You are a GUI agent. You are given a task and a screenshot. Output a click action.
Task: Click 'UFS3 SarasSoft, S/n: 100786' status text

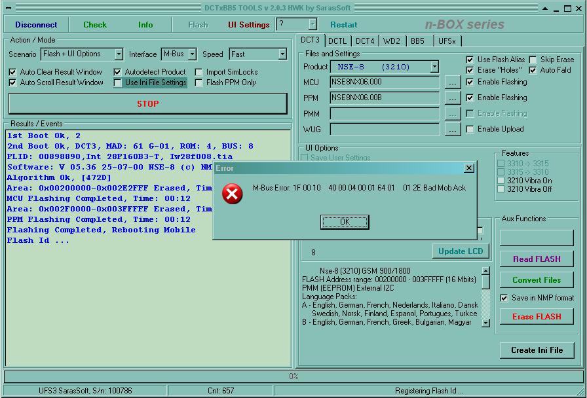click(x=85, y=391)
